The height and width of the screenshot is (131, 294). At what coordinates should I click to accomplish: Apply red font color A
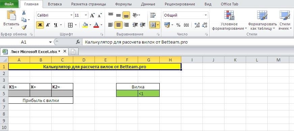(x=96, y=25)
